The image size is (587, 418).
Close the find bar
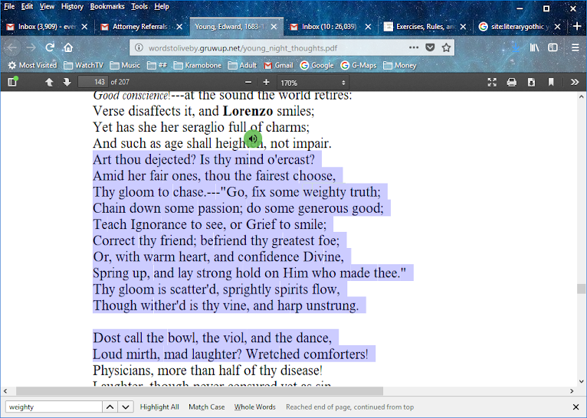click(576, 407)
